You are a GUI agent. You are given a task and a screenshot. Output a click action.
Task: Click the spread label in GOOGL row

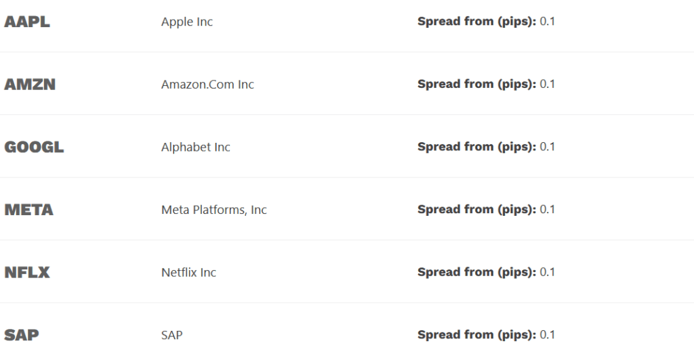pyautogui.click(x=476, y=146)
